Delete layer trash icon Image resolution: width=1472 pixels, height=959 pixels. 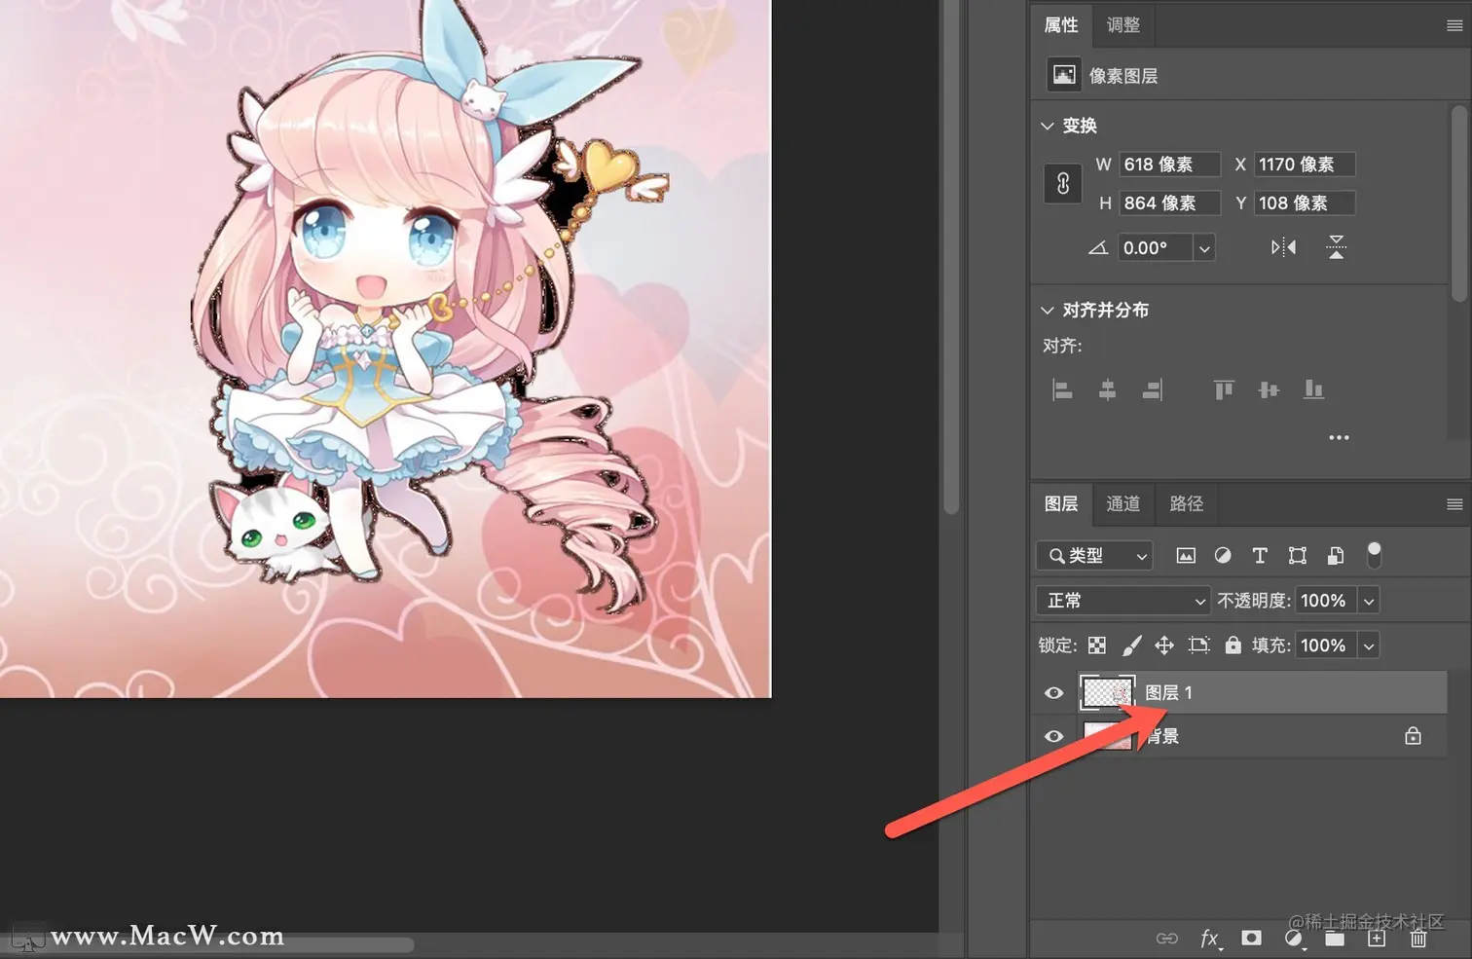coord(1418,939)
